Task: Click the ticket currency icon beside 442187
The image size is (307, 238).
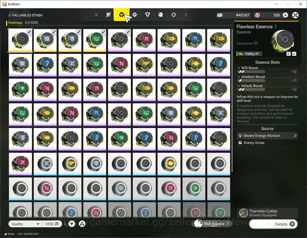Action: (220, 15)
